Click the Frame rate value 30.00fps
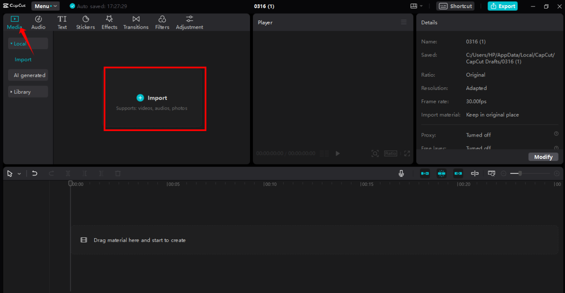565x293 pixels. 476,102
